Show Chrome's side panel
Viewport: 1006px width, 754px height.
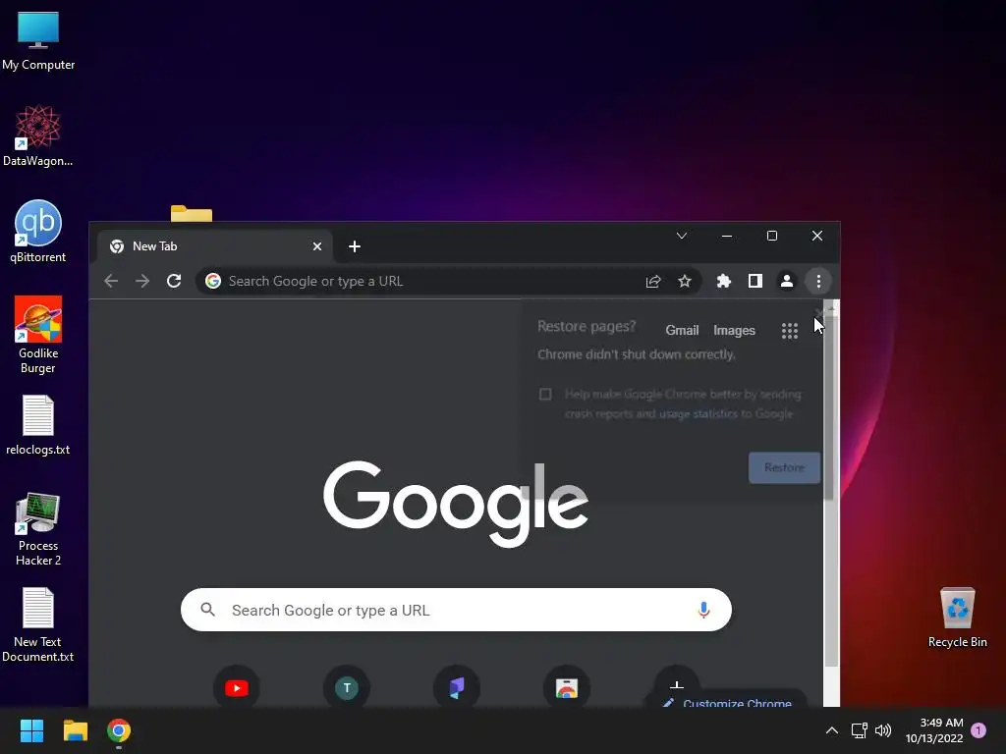click(x=755, y=281)
